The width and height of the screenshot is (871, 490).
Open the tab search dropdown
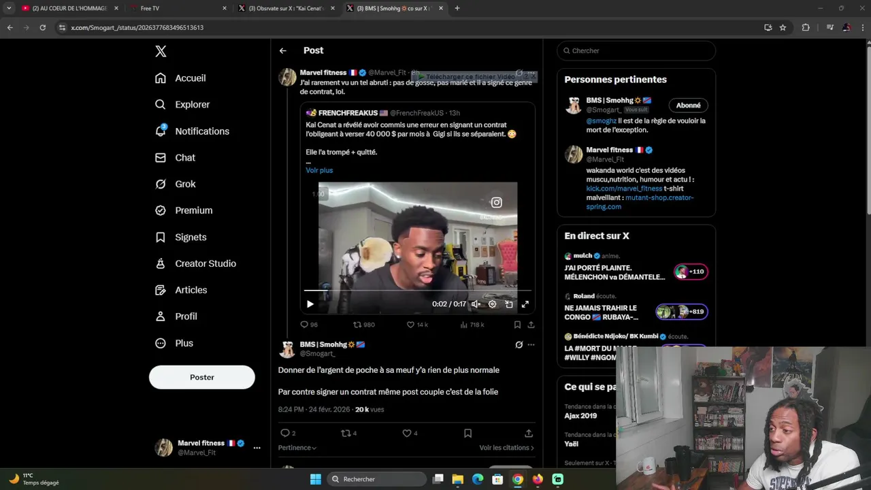pyautogui.click(x=9, y=8)
